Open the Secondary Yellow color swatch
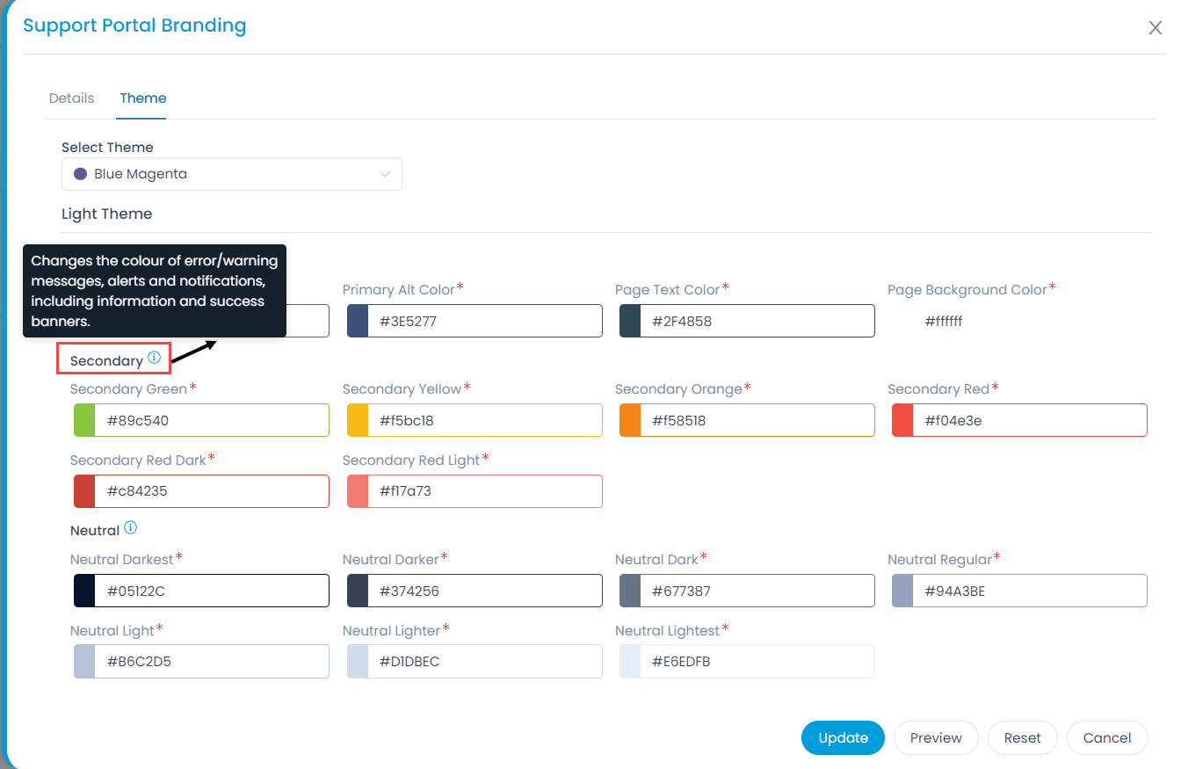 [358, 421]
